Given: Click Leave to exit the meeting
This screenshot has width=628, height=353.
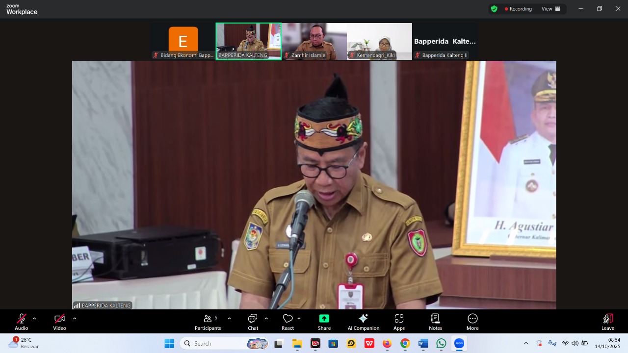Looking at the screenshot, I should coord(608,322).
